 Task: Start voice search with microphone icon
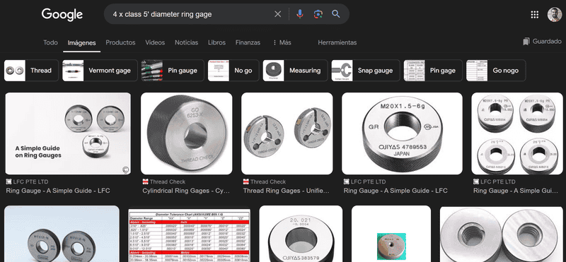point(299,14)
